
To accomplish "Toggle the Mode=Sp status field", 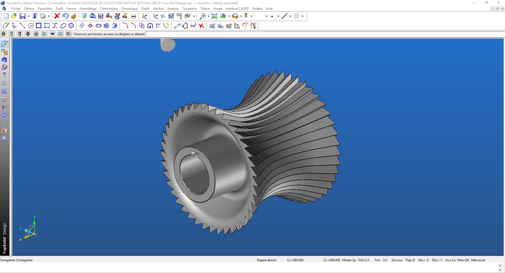I will pos(349,260).
